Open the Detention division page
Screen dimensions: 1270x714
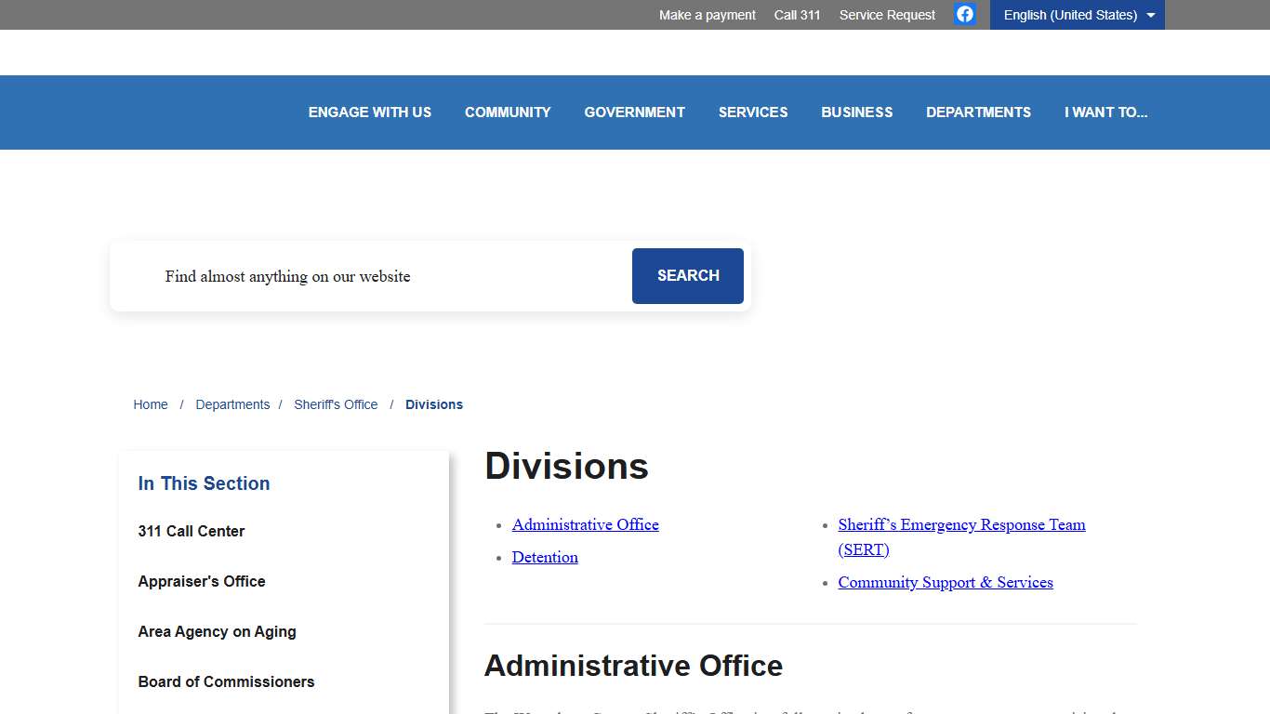(545, 557)
